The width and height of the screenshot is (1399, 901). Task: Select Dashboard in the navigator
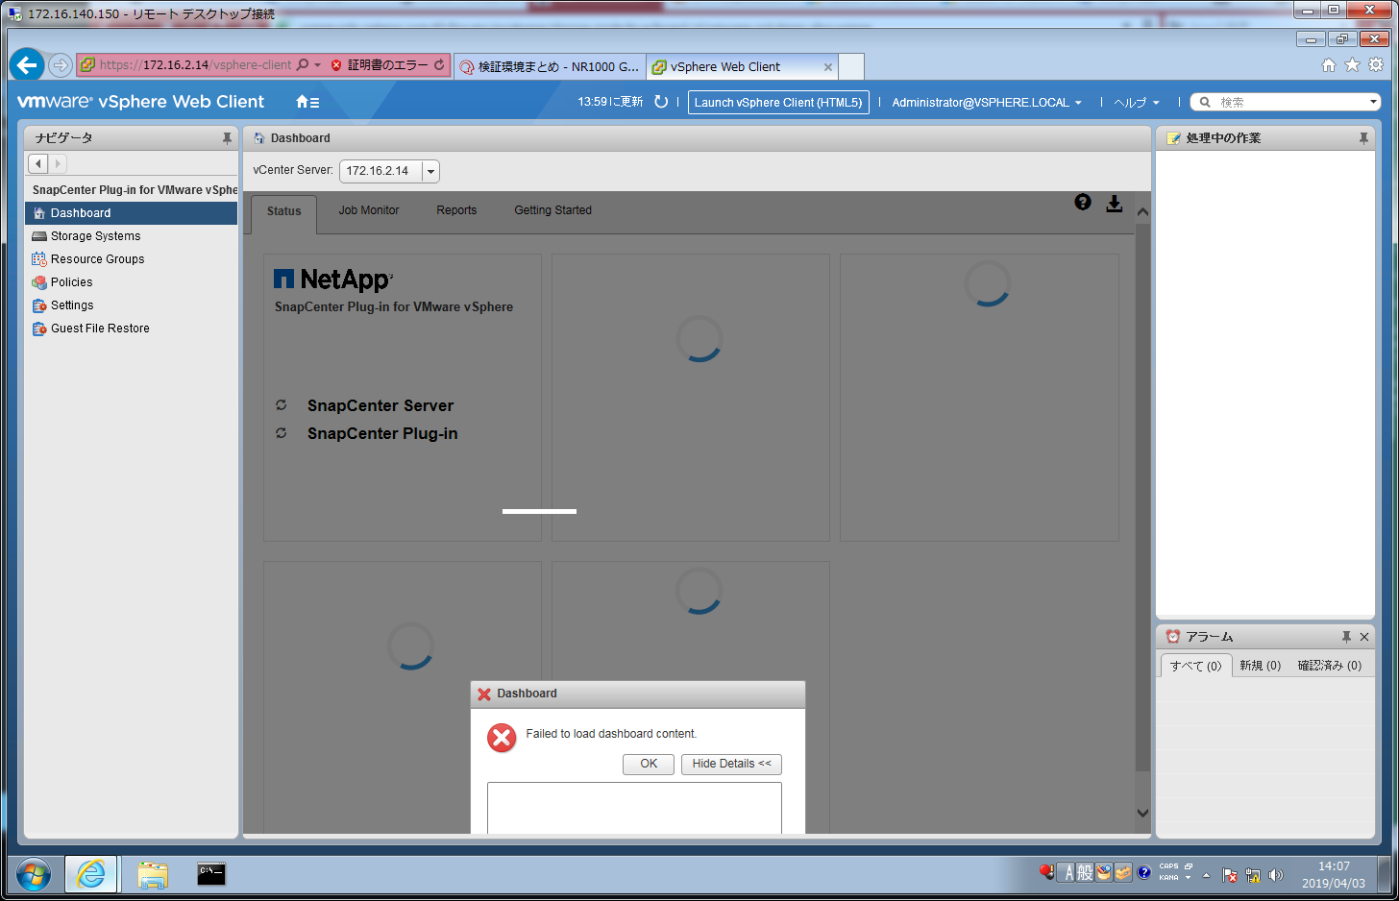click(x=131, y=213)
